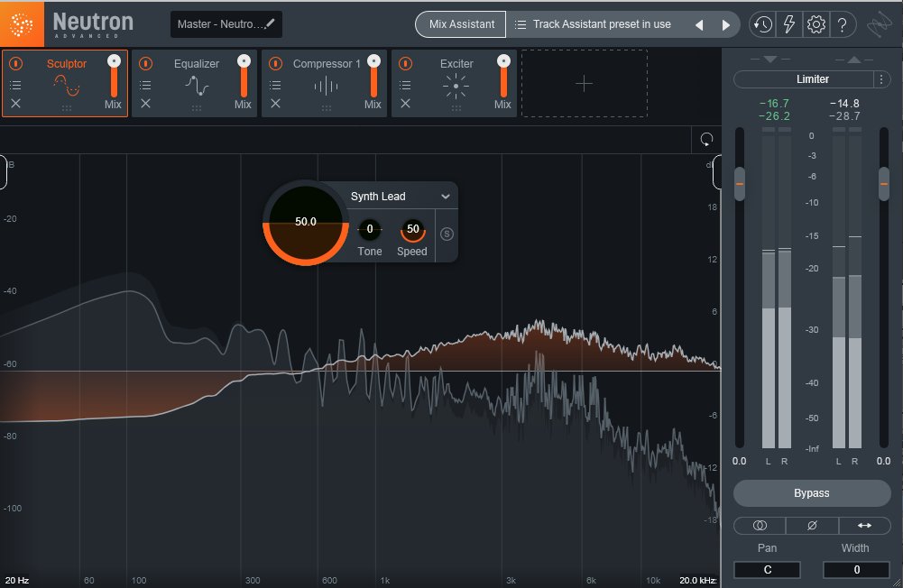Open the Master - Neutro preset name box
The height and width of the screenshot is (588, 903).
(x=226, y=24)
